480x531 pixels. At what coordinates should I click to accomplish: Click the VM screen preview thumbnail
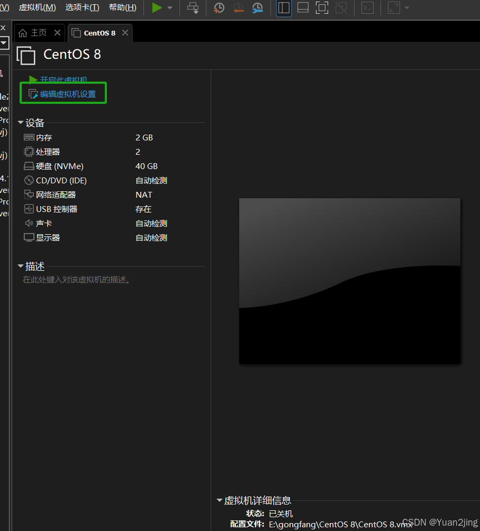pyautogui.click(x=350, y=281)
